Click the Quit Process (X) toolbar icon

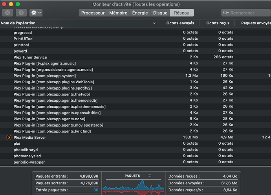(7, 13)
